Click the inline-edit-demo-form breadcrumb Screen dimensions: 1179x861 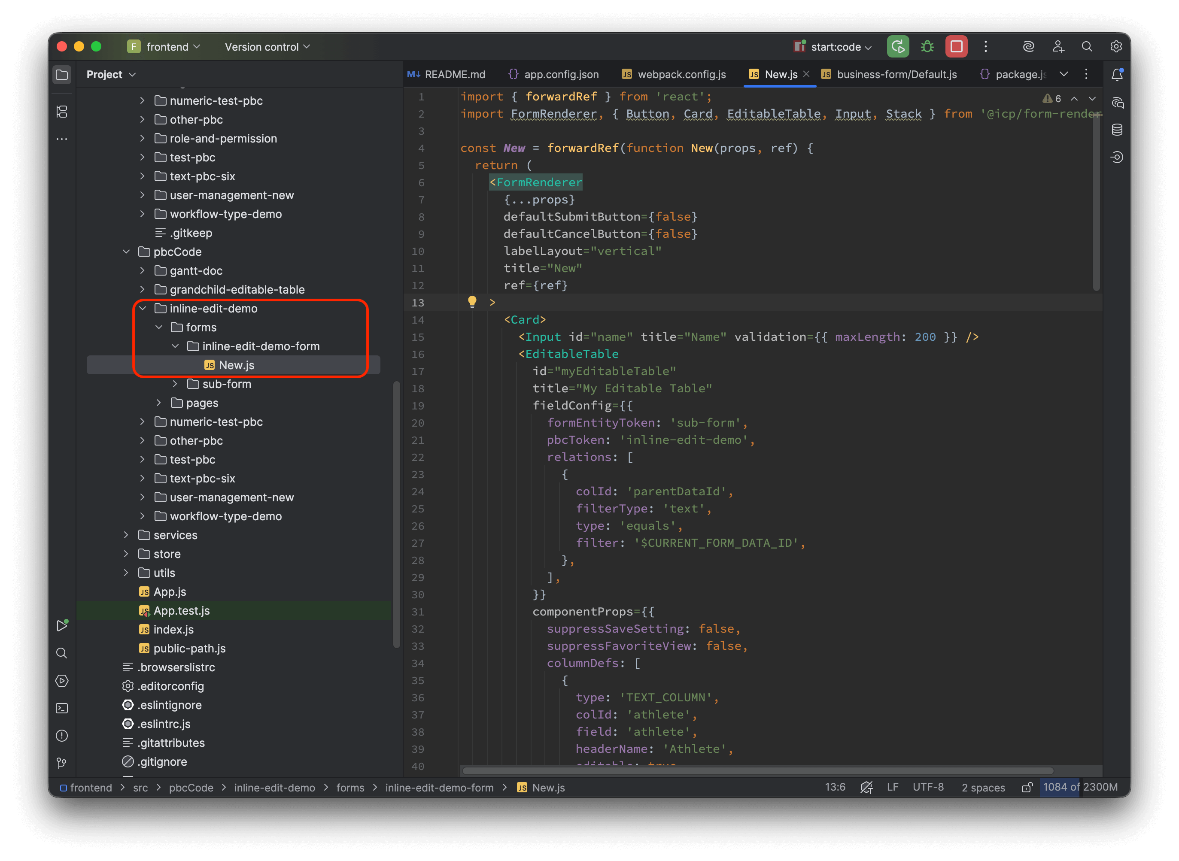439,788
